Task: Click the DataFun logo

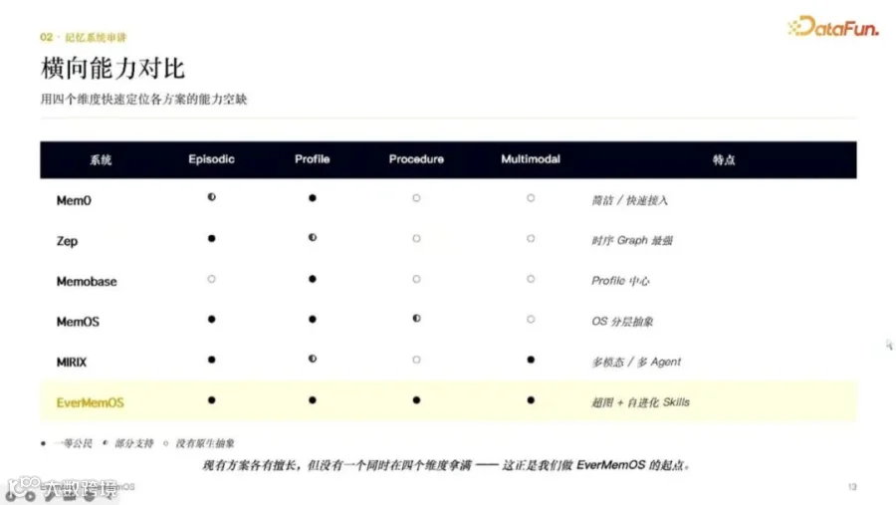Action: point(833,26)
